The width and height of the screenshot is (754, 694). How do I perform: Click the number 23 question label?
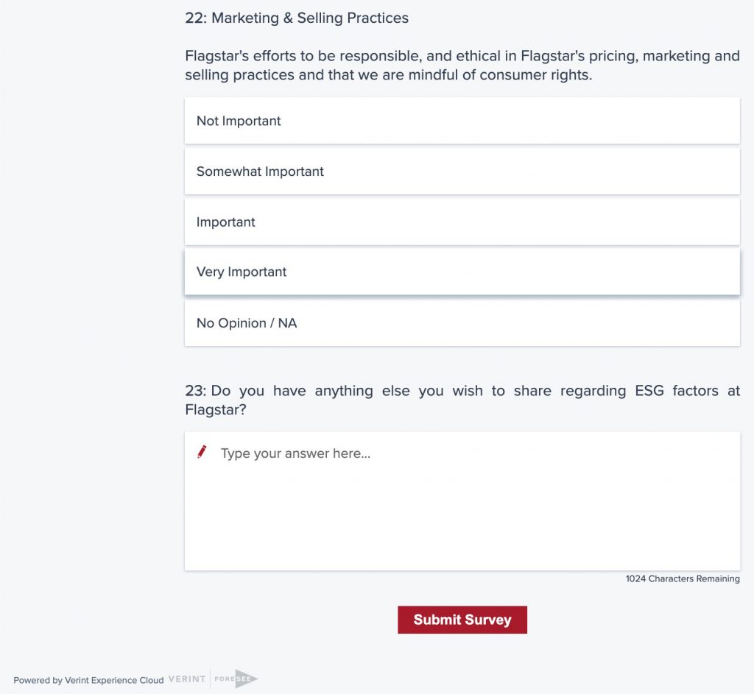[195, 391]
